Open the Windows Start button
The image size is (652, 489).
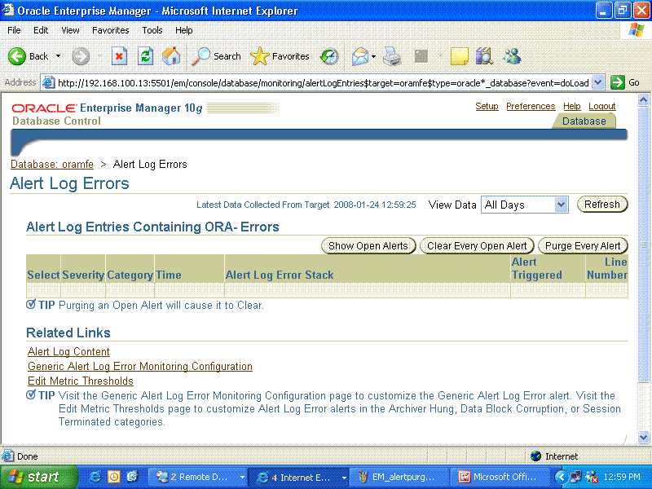34,477
